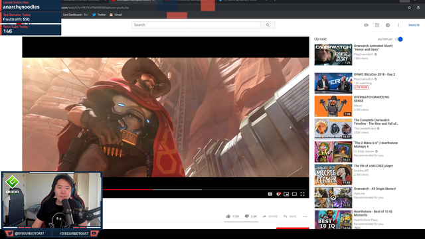Click the main video frame to pause

click(x=165, y=117)
